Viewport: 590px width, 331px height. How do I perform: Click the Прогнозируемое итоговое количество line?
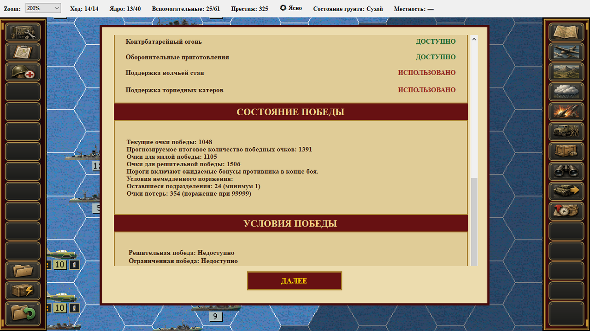click(219, 149)
